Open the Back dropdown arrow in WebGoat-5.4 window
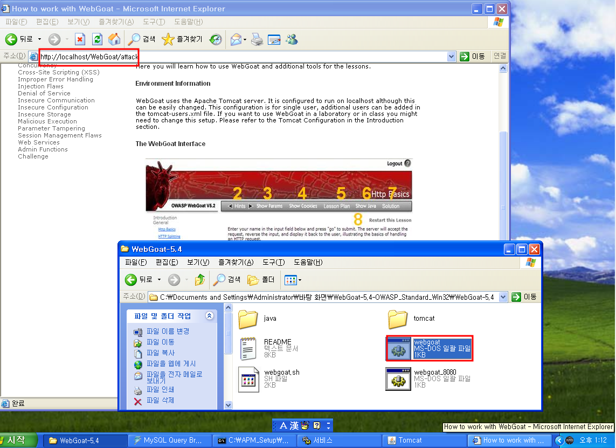This screenshot has width=616, height=448. (159, 280)
